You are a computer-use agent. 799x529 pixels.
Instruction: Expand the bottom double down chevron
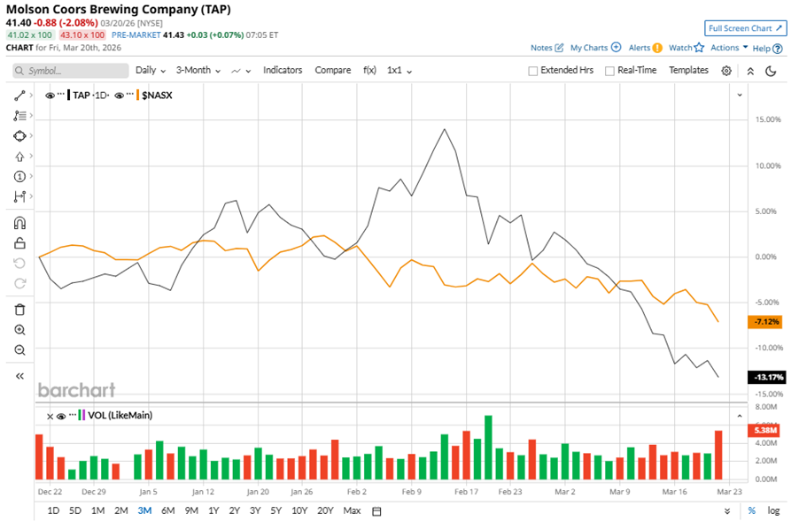[727, 511]
